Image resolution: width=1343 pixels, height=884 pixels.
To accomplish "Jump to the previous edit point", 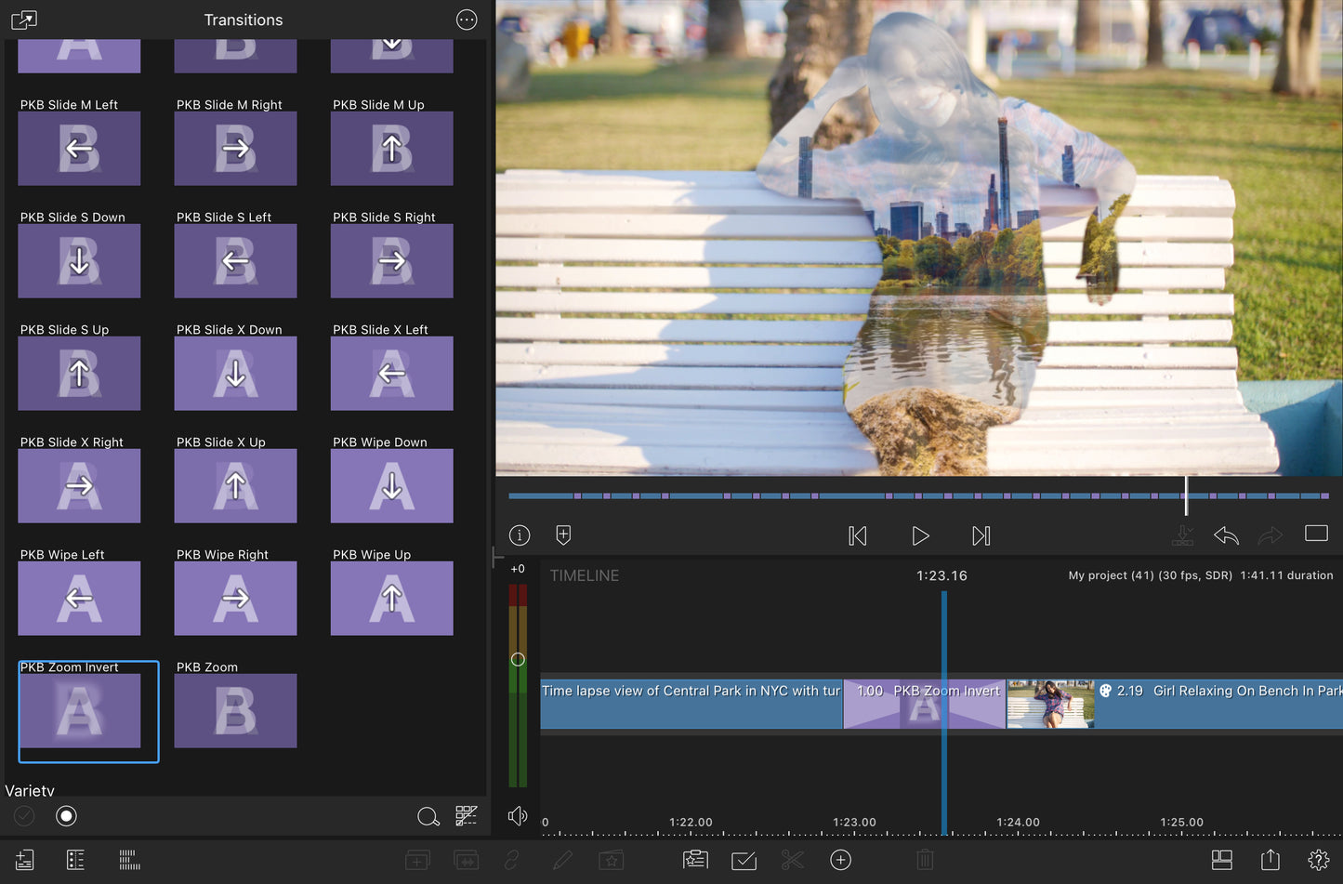I will coord(857,535).
